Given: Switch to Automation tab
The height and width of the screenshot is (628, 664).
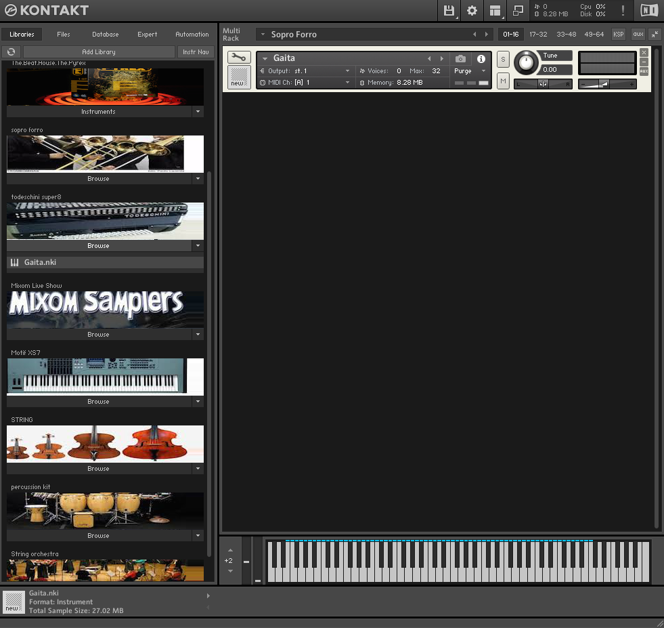Looking at the screenshot, I should click(192, 35).
